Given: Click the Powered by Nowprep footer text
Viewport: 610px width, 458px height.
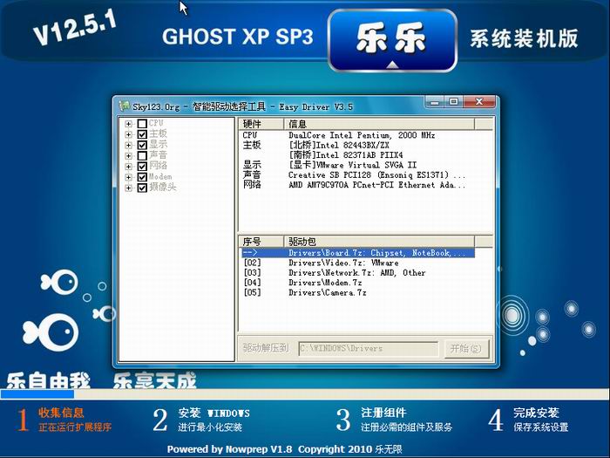Looking at the screenshot, I should click(285, 449).
